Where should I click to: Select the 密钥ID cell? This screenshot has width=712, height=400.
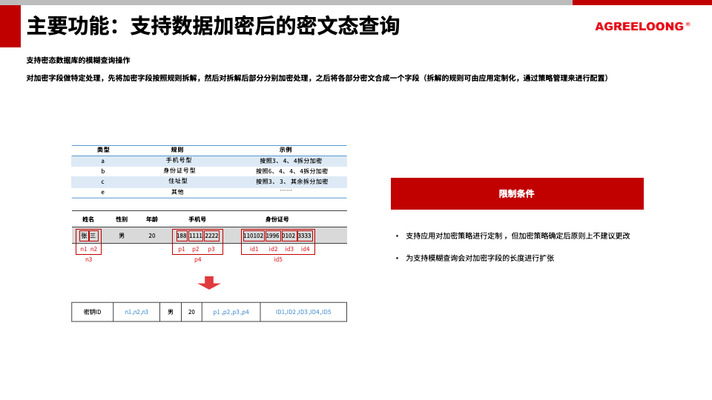pos(92,312)
